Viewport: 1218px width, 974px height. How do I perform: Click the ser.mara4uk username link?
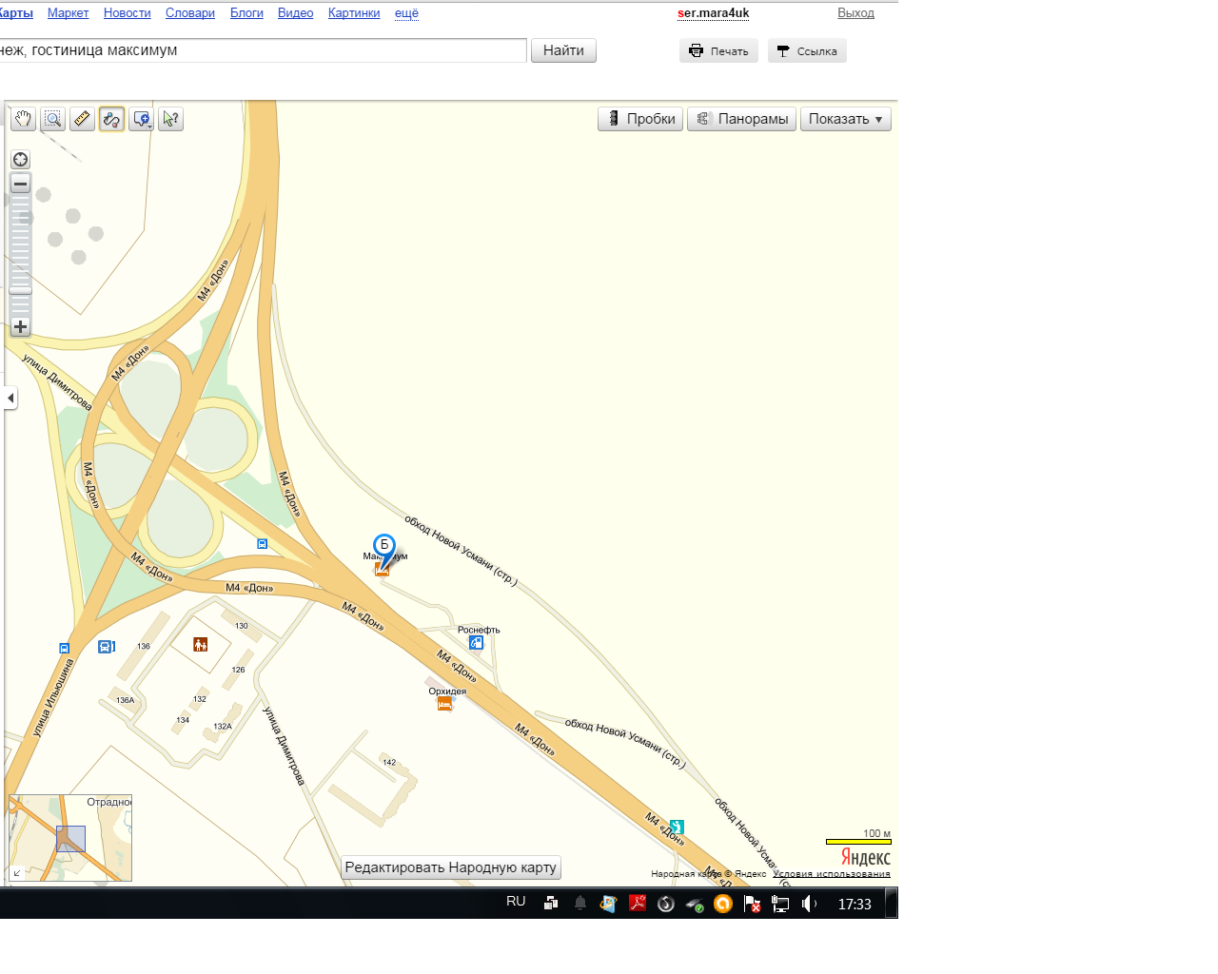713,13
